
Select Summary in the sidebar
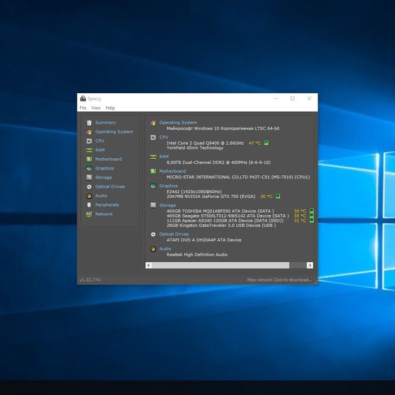105,123
